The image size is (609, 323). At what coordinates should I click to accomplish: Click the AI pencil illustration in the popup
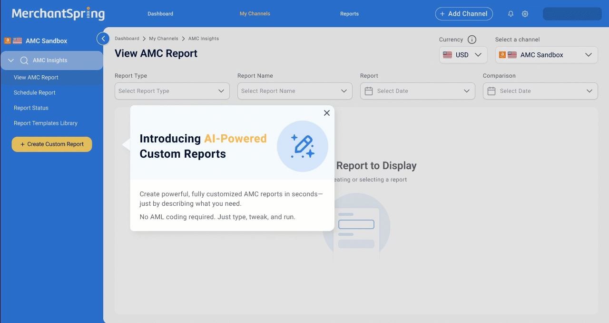(x=303, y=146)
